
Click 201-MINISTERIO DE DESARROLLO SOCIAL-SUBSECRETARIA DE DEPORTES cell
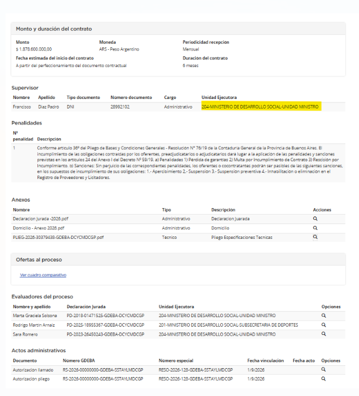pos(228,325)
